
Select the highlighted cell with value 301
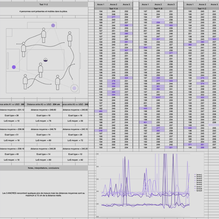click(158, 86)
